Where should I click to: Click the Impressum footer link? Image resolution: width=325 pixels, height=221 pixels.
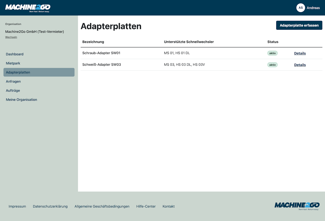(x=17, y=206)
